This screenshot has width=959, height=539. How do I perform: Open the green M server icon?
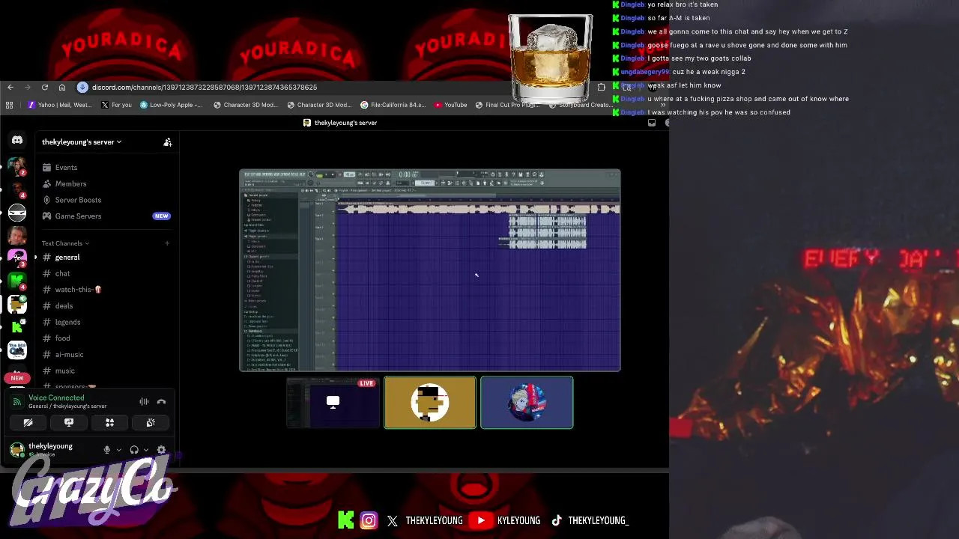pos(17,281)
